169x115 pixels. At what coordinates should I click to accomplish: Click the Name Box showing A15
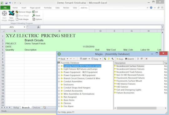(12, 27)
